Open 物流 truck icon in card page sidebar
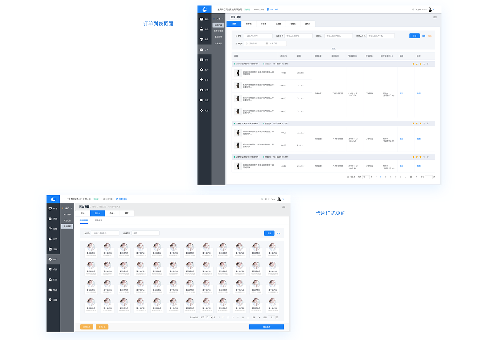Viewport: 488px width, 340px height. [50, 290]
